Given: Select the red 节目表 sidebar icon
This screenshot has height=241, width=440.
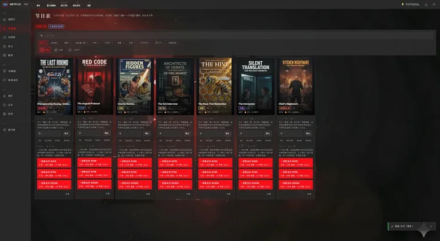Looking at the screenshot, I should (x=5, y=28).
